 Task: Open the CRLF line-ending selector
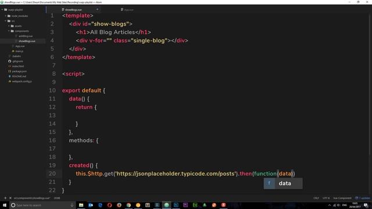click(x=316, y=198)
